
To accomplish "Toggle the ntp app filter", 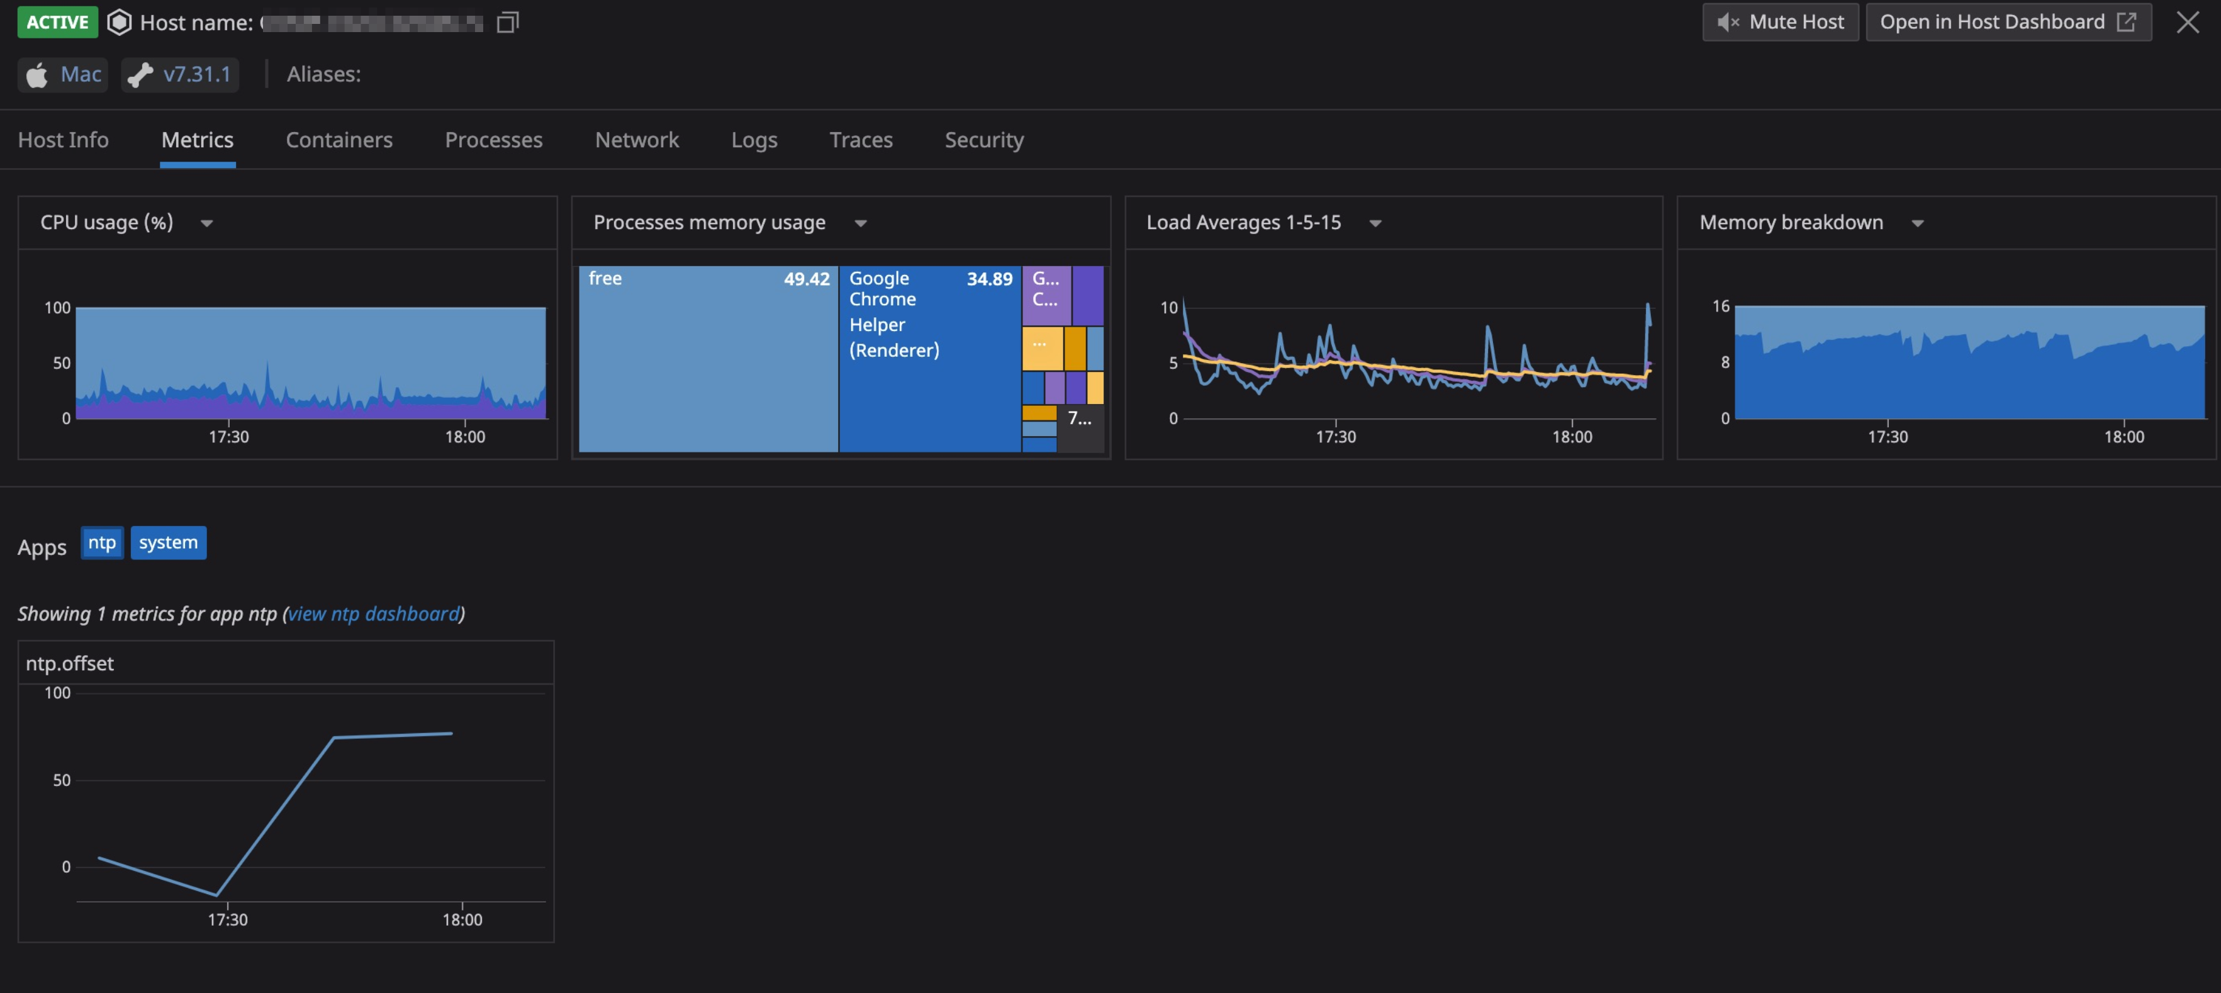I will 102,542.
